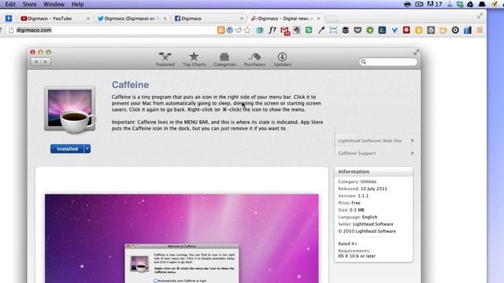Click the 'Version: 1.1.1' info line
The image size is (504, 283).
coord(354,196)
